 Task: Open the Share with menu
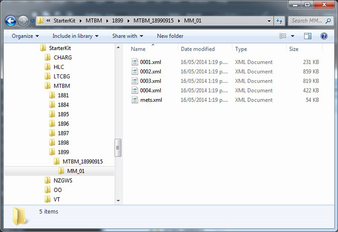pyautogui.click(x=128, y=36)
